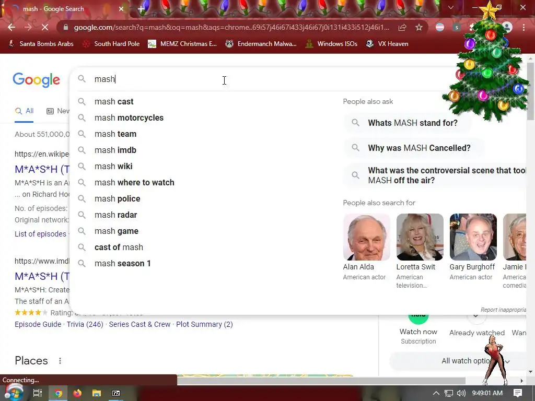
Task: Open the Episode Guide link
Action: [x=38, y=324]
